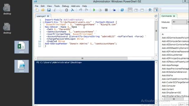Close the Commands pane

(x=174, y=16)
